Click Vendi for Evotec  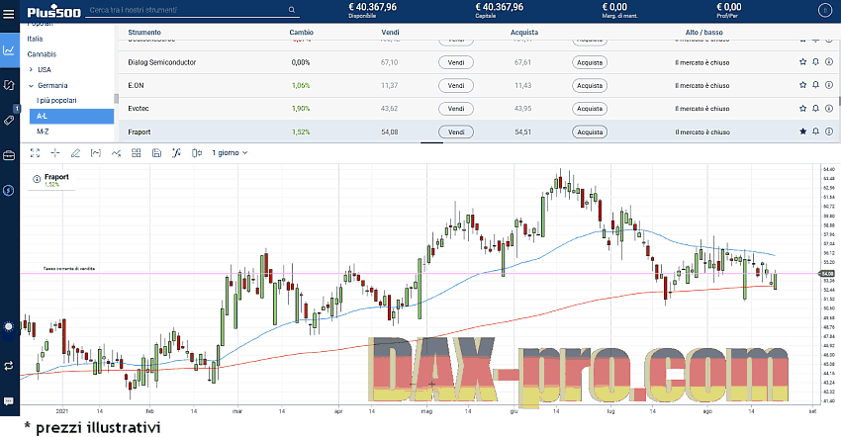pos(456,109)
